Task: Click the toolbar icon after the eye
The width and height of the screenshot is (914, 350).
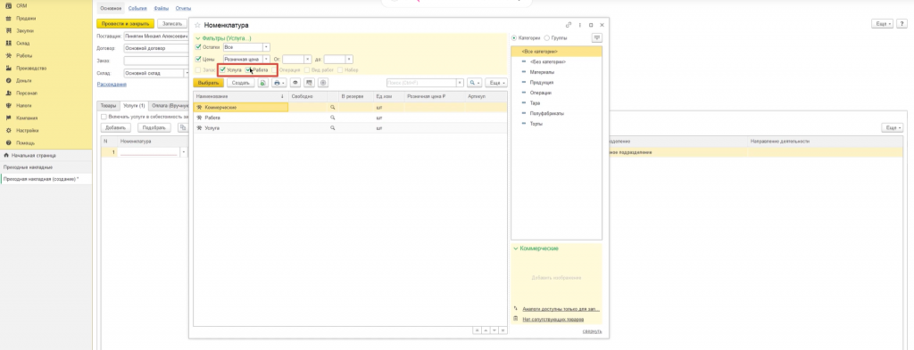Action: 309,83
